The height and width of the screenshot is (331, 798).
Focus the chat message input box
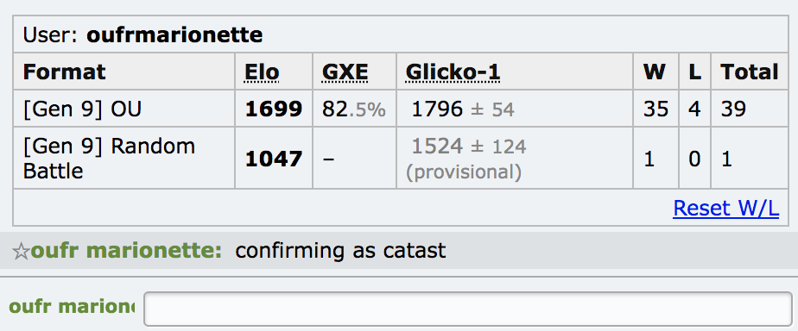point(468,308)
